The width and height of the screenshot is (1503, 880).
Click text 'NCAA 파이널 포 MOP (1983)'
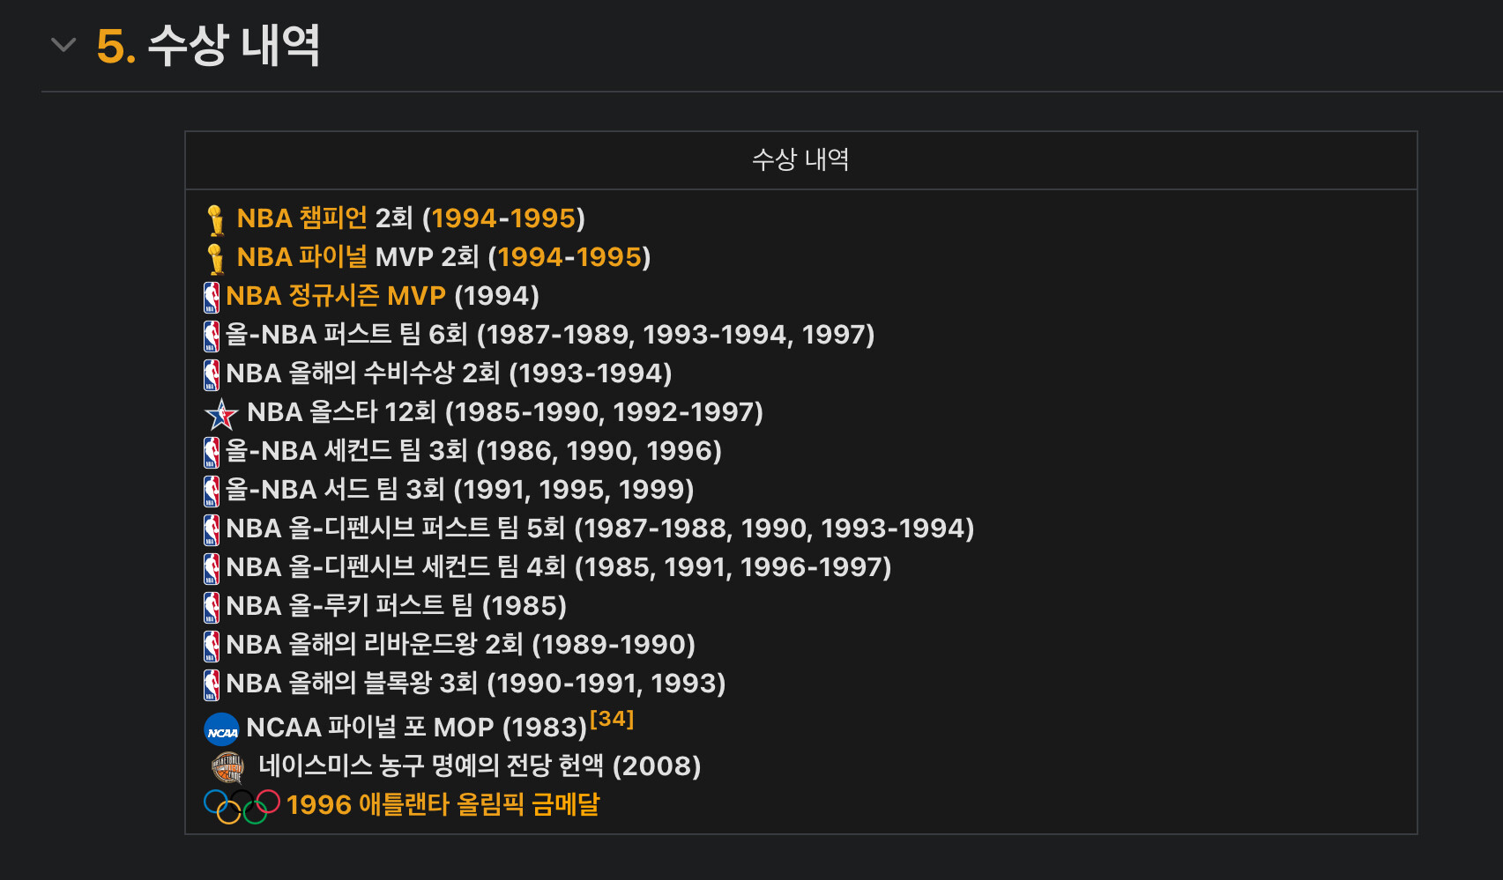point(417,727)
